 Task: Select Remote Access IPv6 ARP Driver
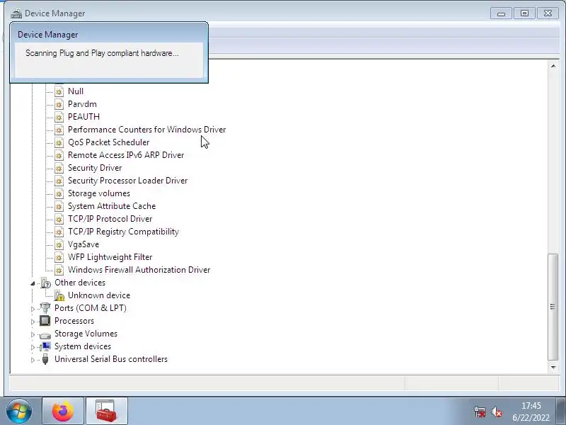[126, 155]
